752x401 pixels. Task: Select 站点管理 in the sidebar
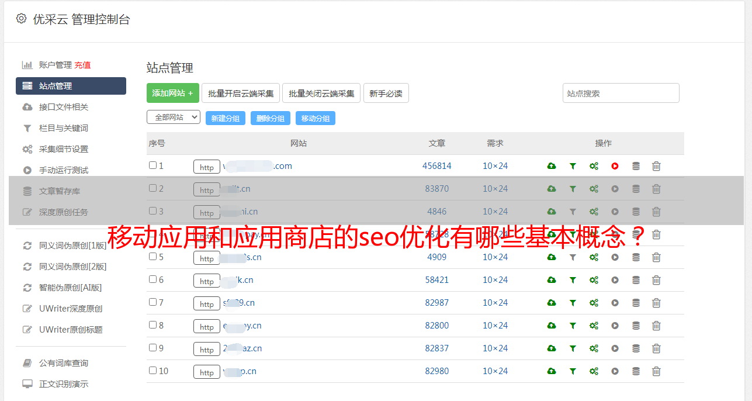pos(71,86)
